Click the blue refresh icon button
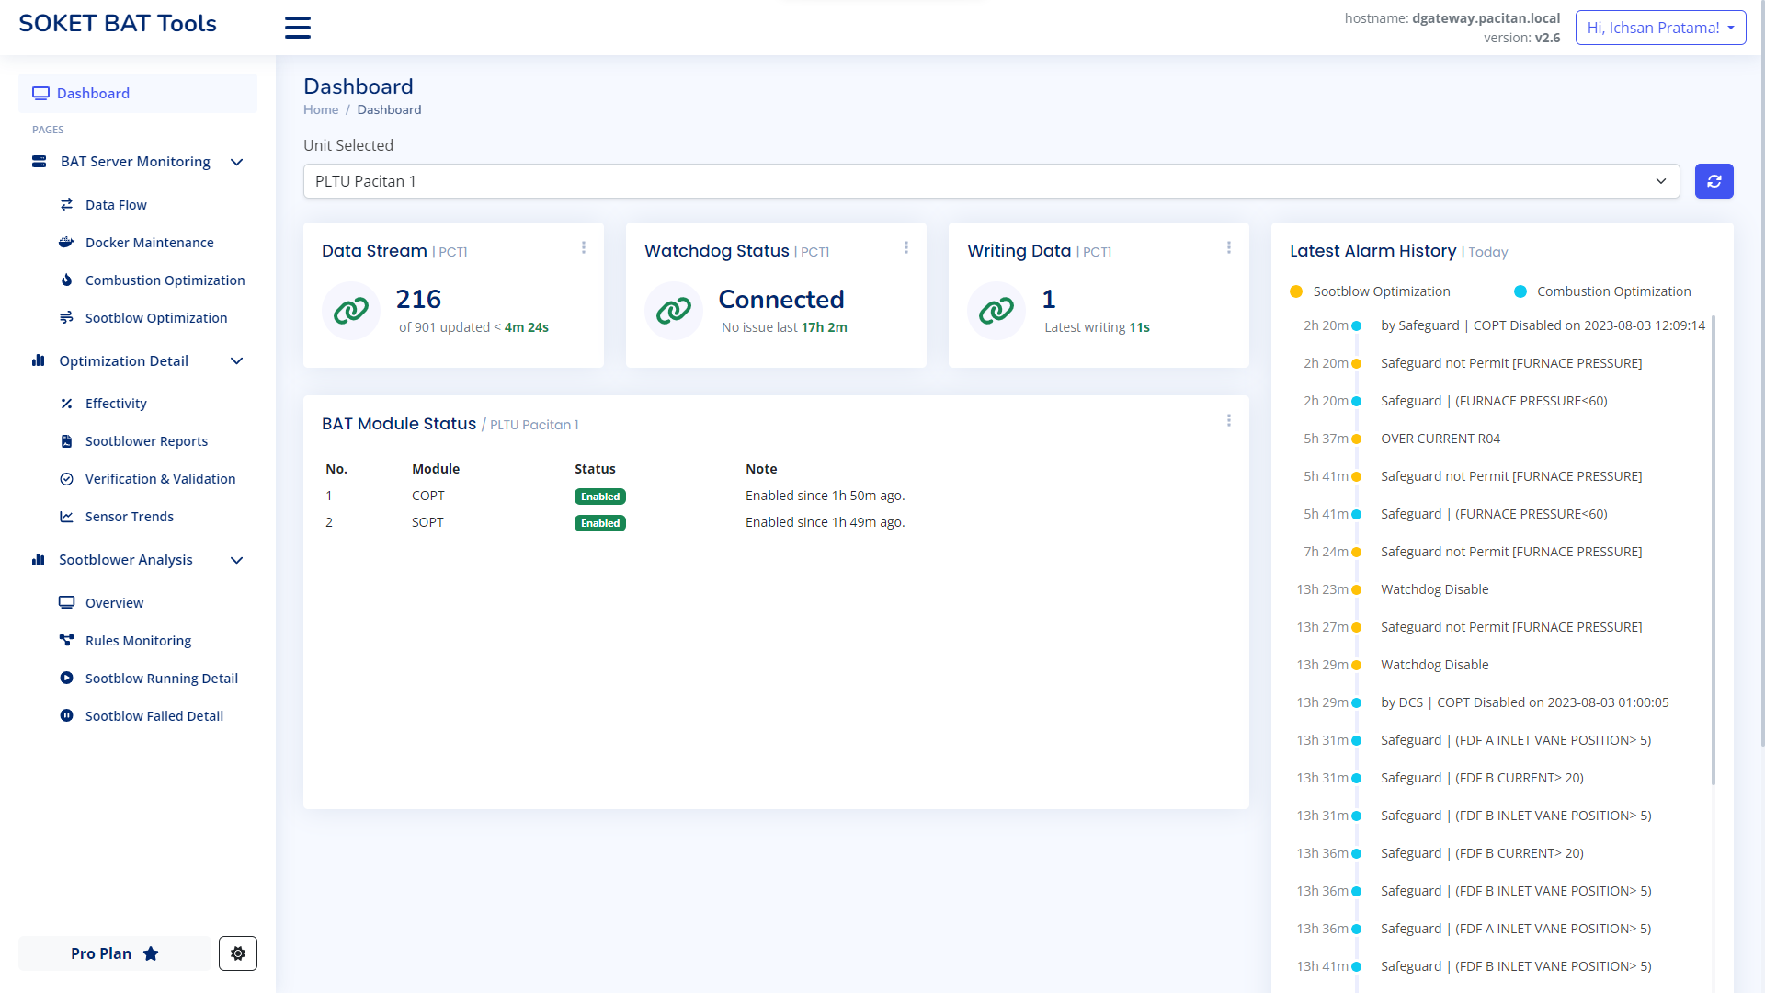Screen dimensions: 1765x993 click(x=1714, y=181)
